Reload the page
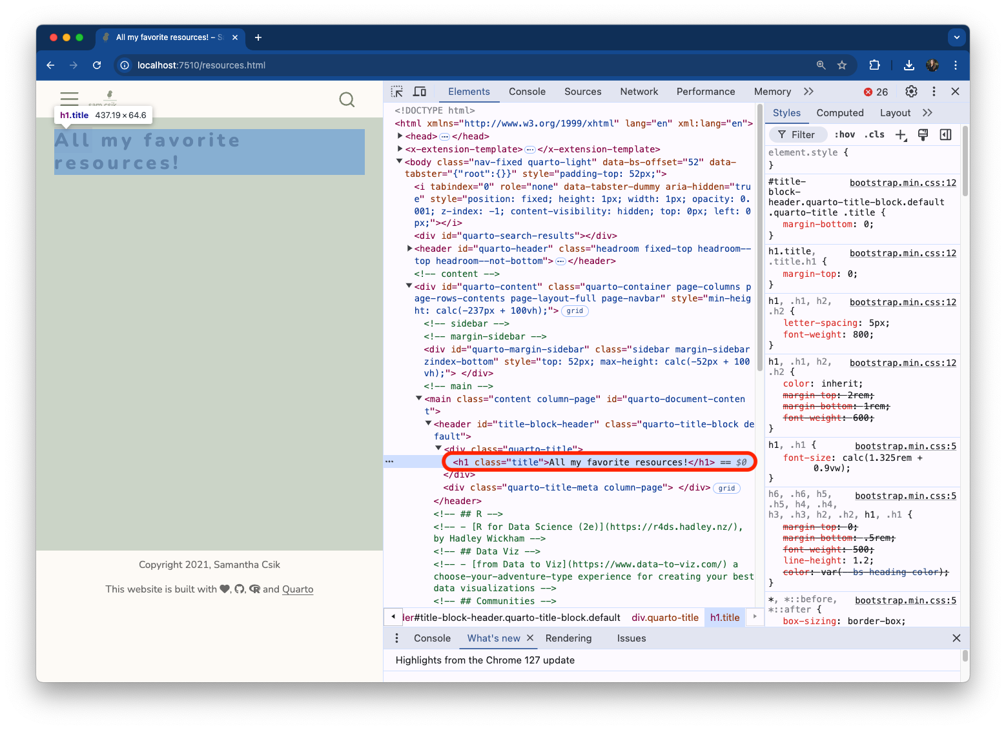The width and height of the screenshot is (1006, 730). [x=97, y=65]
